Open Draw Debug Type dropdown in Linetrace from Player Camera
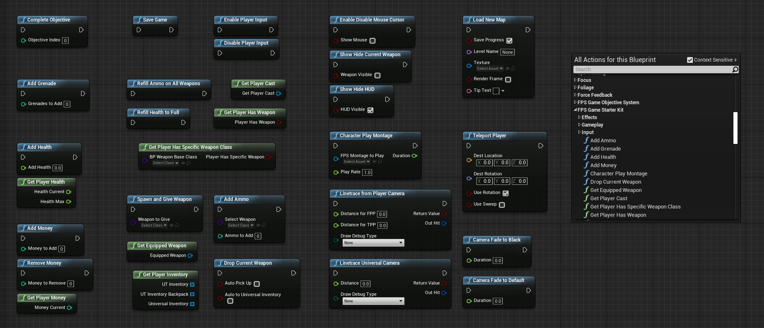 pyautogui.click(x=373, y=243)
